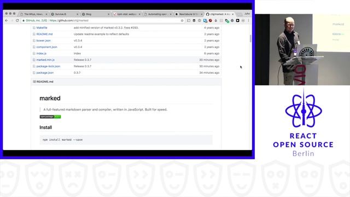350x197 pixels.
Task: Open the package-lock.json file link
Action: click(48, 66)
